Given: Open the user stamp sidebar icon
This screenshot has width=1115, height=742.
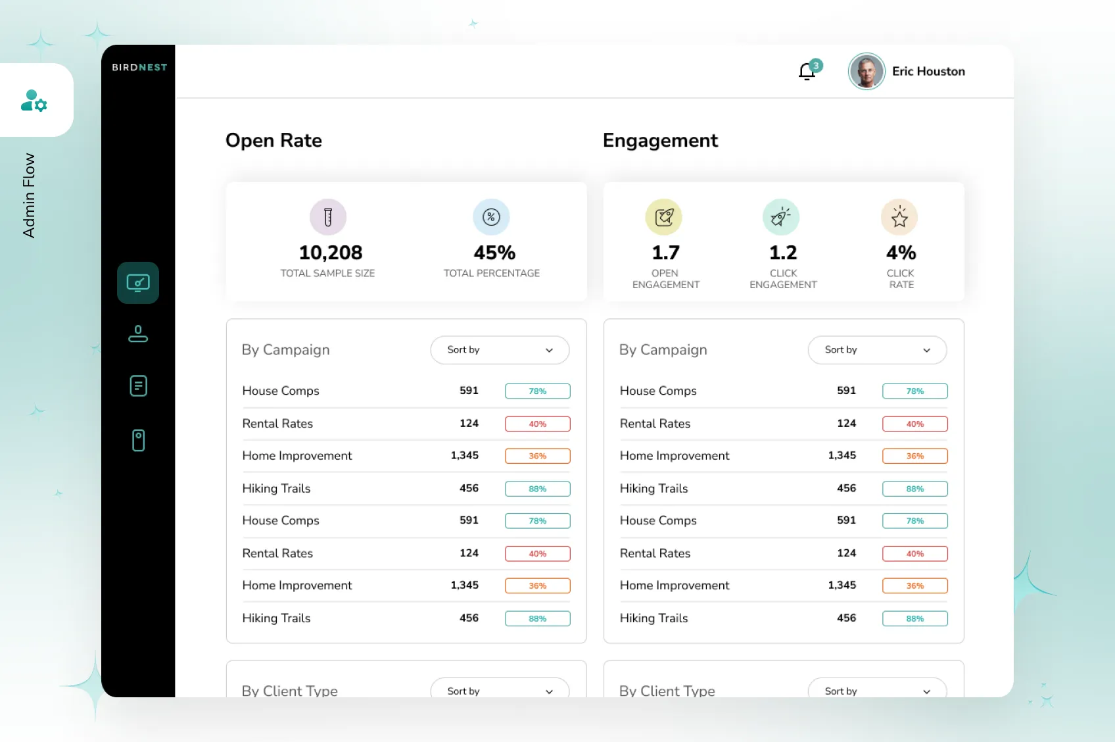Looking at the screenshot, I should [x=138, y=334].
